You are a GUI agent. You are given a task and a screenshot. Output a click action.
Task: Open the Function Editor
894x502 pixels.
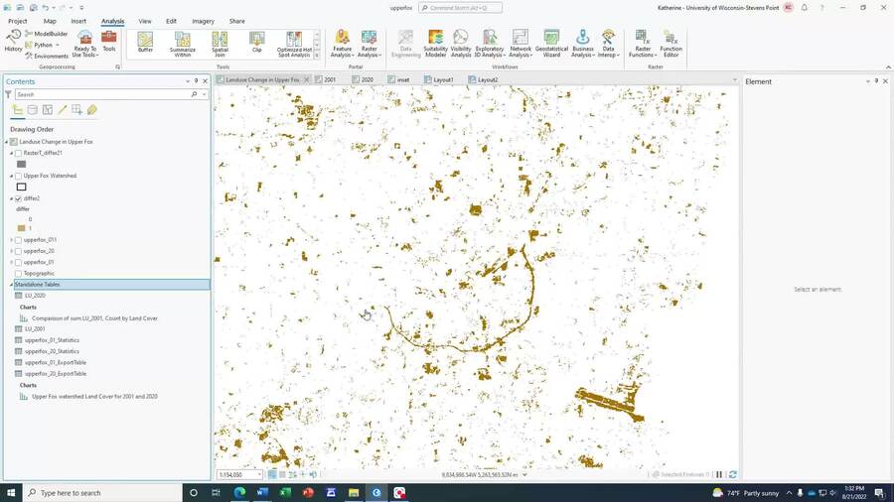tap(671, 44)
